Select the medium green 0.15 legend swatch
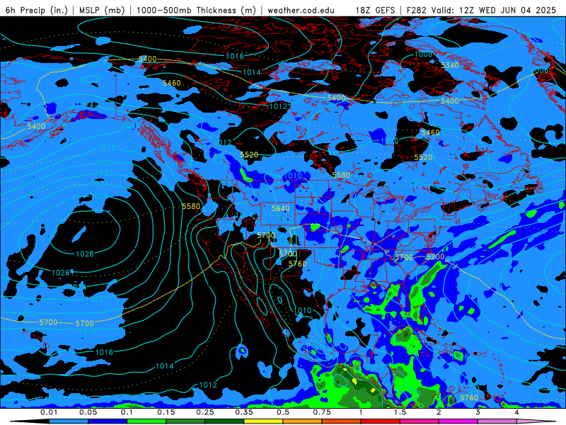Image resolution: width=566 pixels, height=425 pixels. point(185,421)
